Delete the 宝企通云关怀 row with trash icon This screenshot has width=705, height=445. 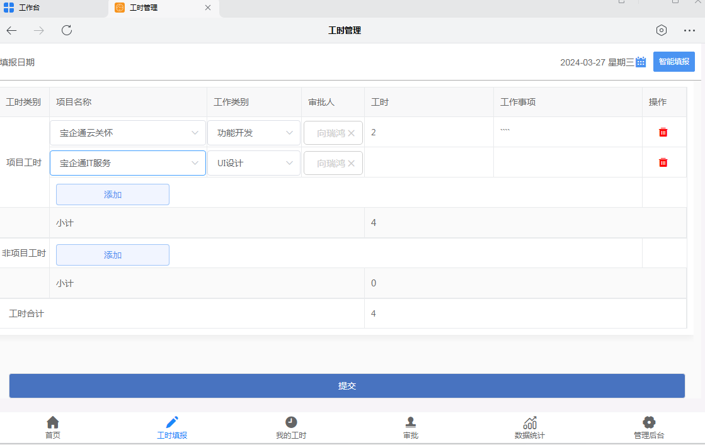coord(663,132)
